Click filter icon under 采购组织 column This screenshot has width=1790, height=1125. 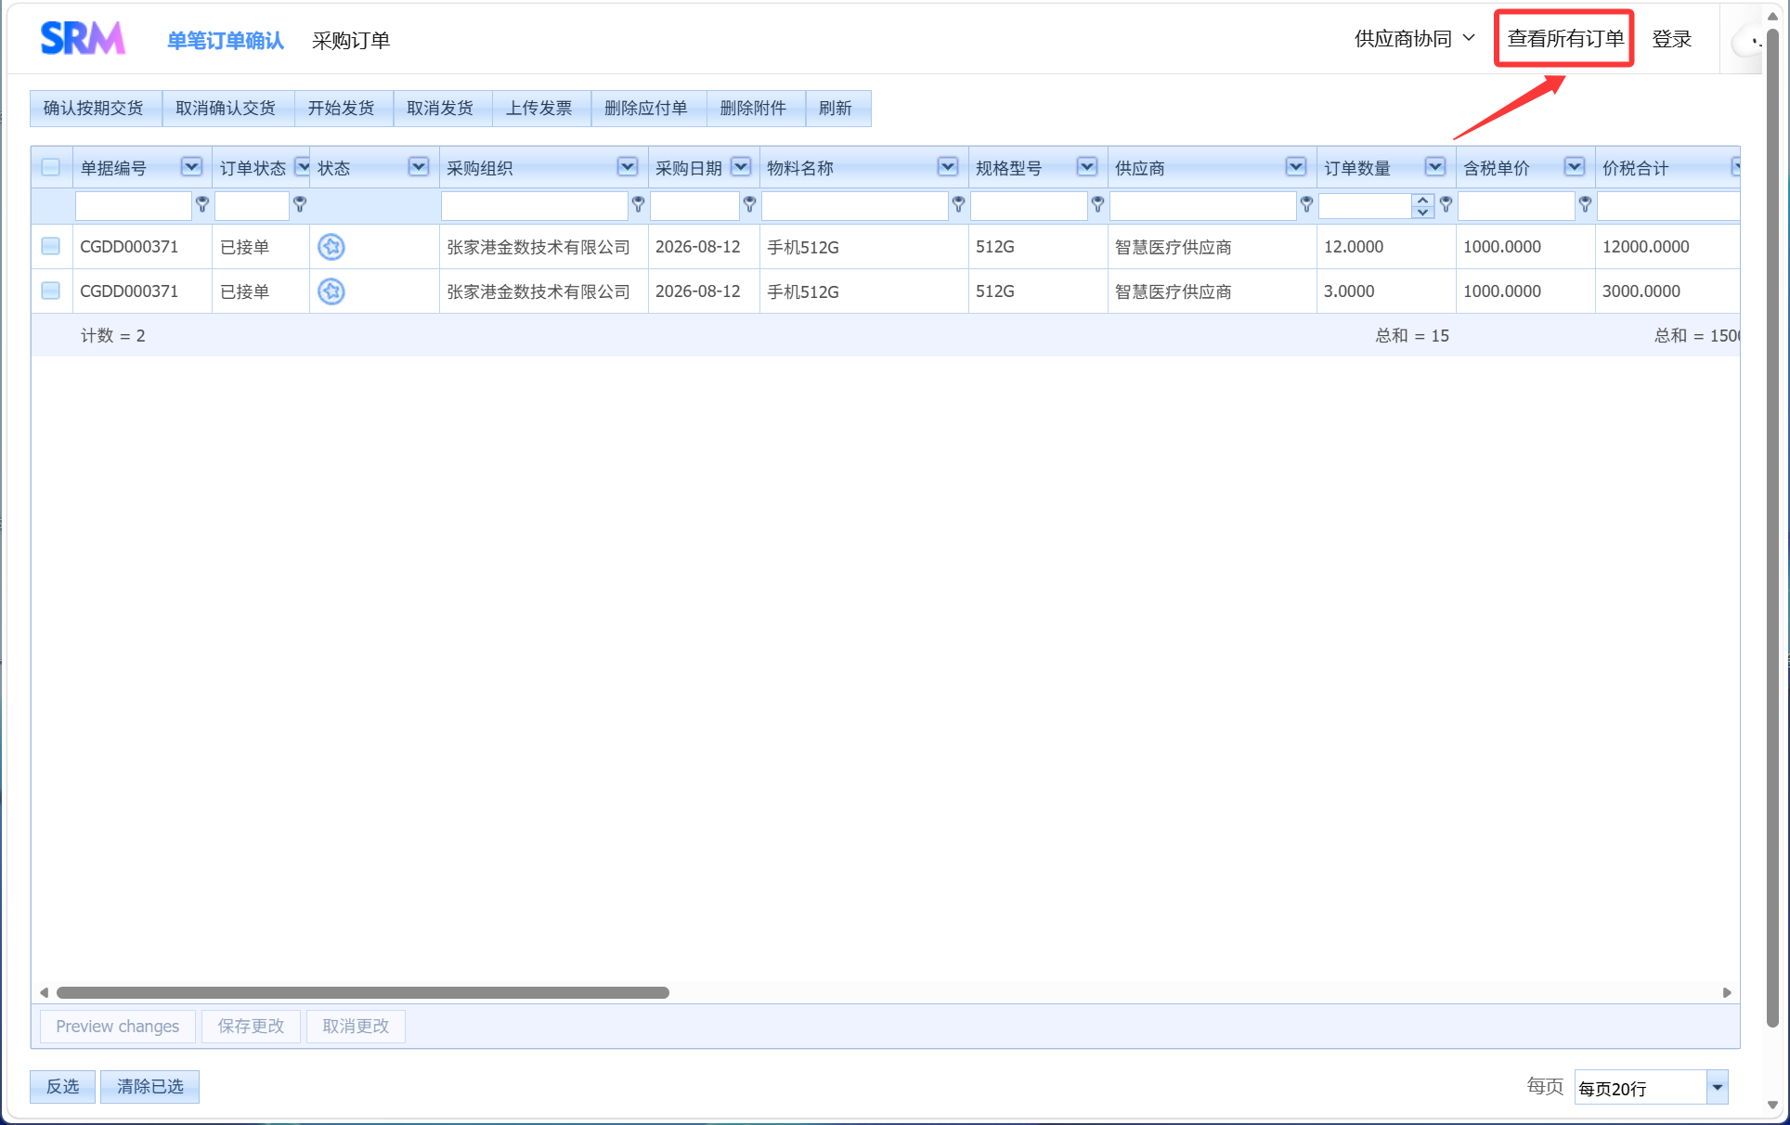[x=638, y=204]
